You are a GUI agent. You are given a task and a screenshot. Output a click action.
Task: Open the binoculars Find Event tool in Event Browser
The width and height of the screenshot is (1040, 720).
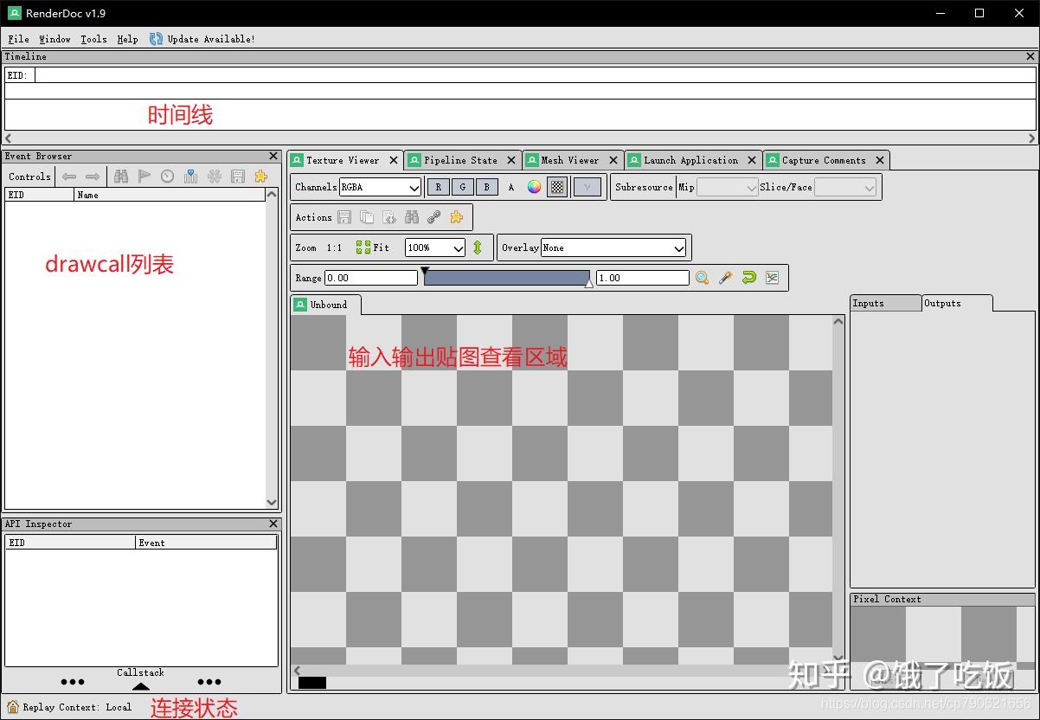tap(121, 176)
